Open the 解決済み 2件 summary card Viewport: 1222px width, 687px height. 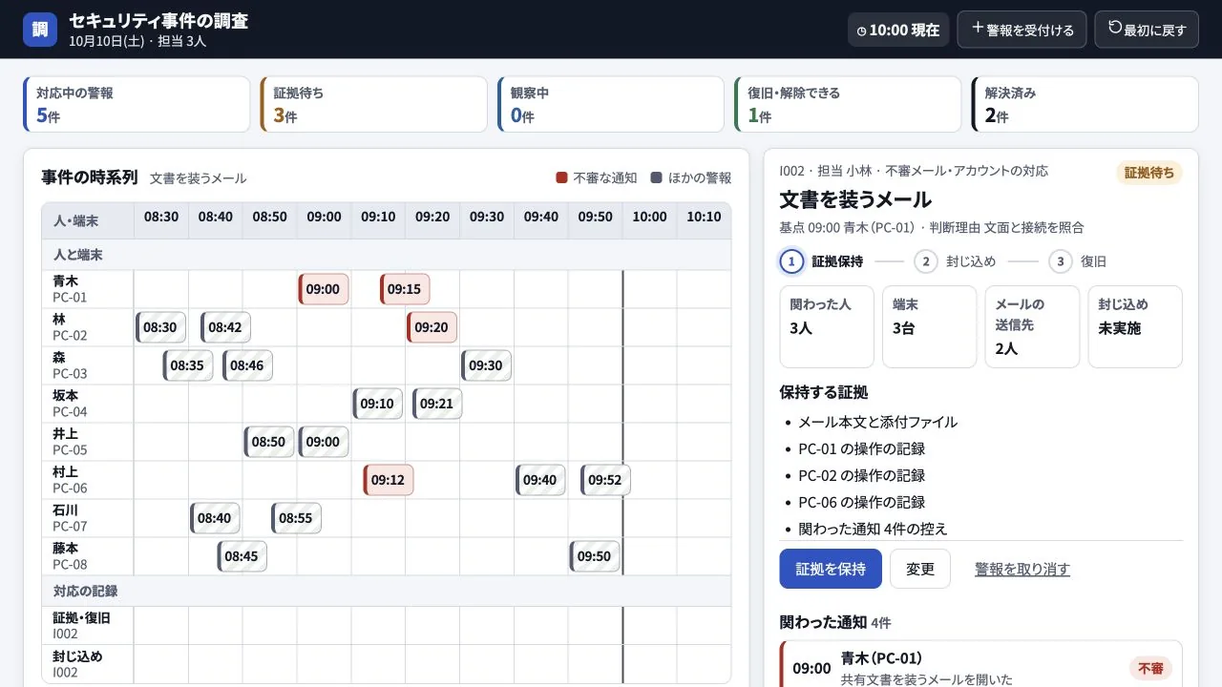pos(1085,105)
